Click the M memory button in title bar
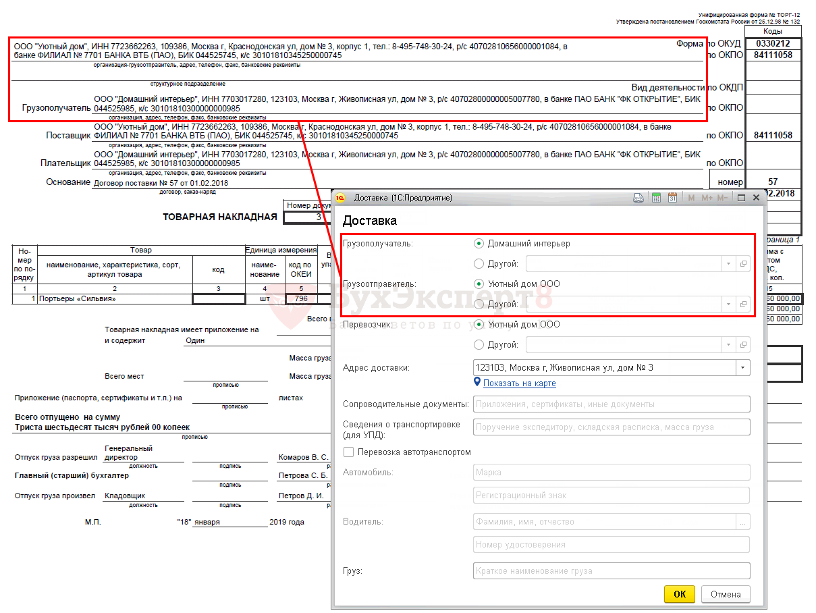This screenshot has width=816, height=613. 691,198
